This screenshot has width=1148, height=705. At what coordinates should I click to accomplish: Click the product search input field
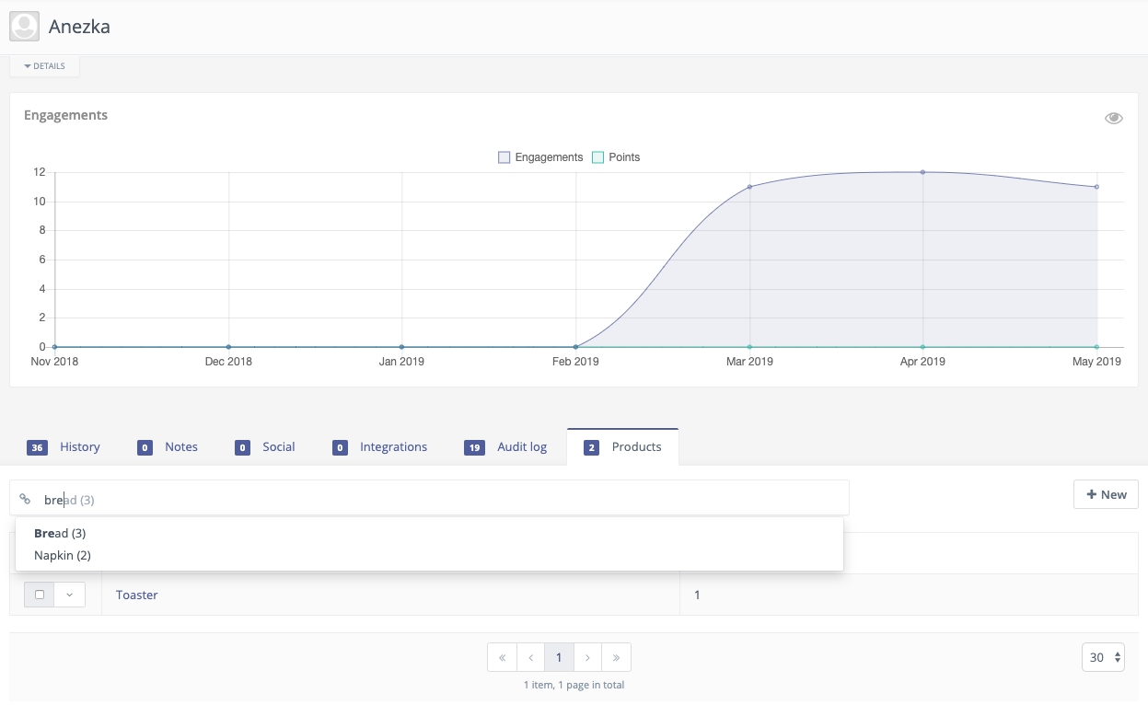coord(442,499)
